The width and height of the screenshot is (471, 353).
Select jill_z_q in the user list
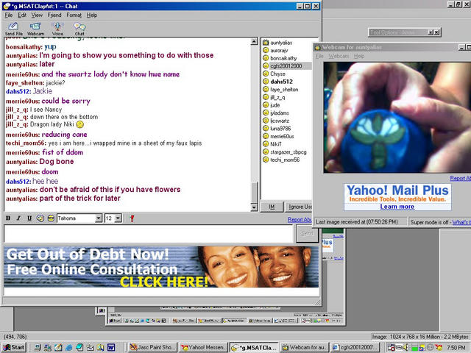pos(277,97)
